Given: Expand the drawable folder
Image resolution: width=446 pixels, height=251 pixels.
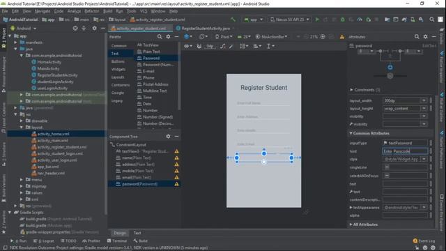Looking at the screenshot, I should click(22, 121).
